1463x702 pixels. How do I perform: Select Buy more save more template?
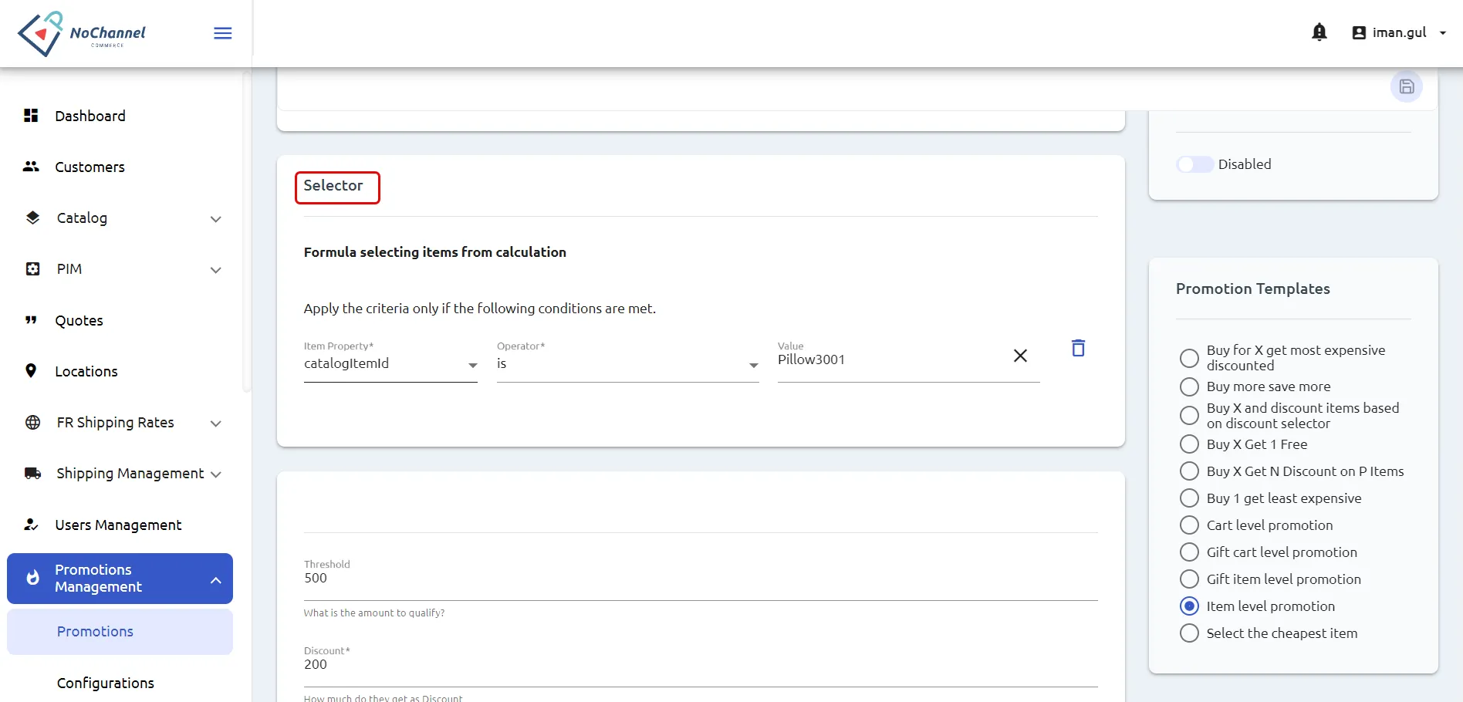coord(1189,386)
